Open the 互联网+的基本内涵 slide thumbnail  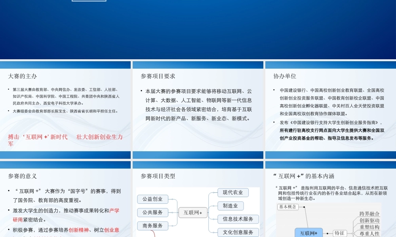click(x=331, y=199)
